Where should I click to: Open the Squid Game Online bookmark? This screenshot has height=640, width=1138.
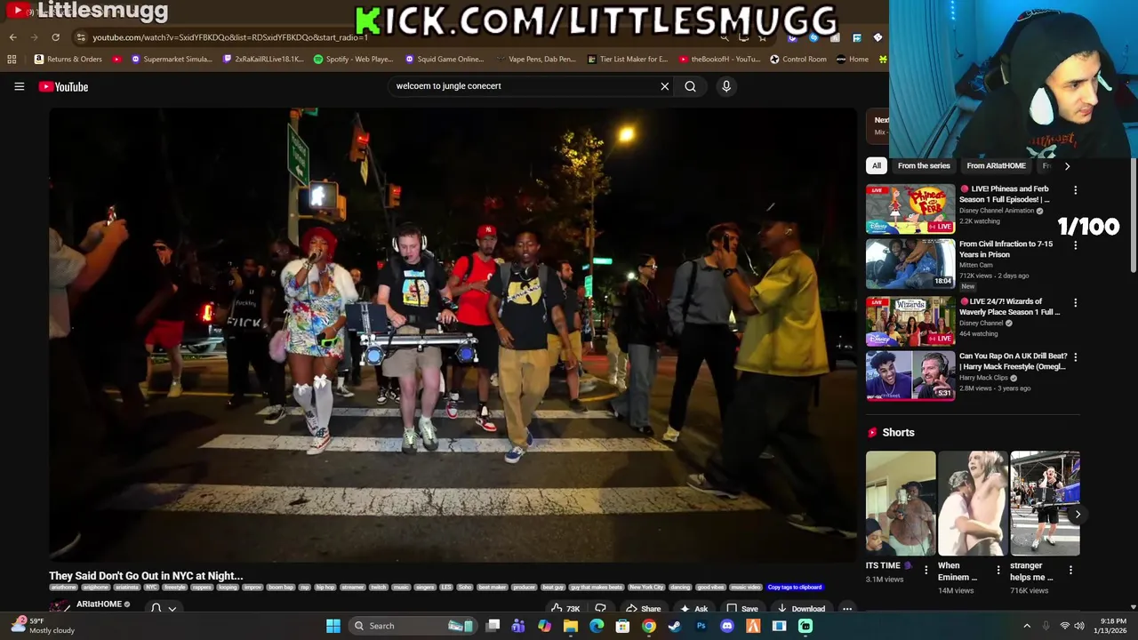[445, 60]
